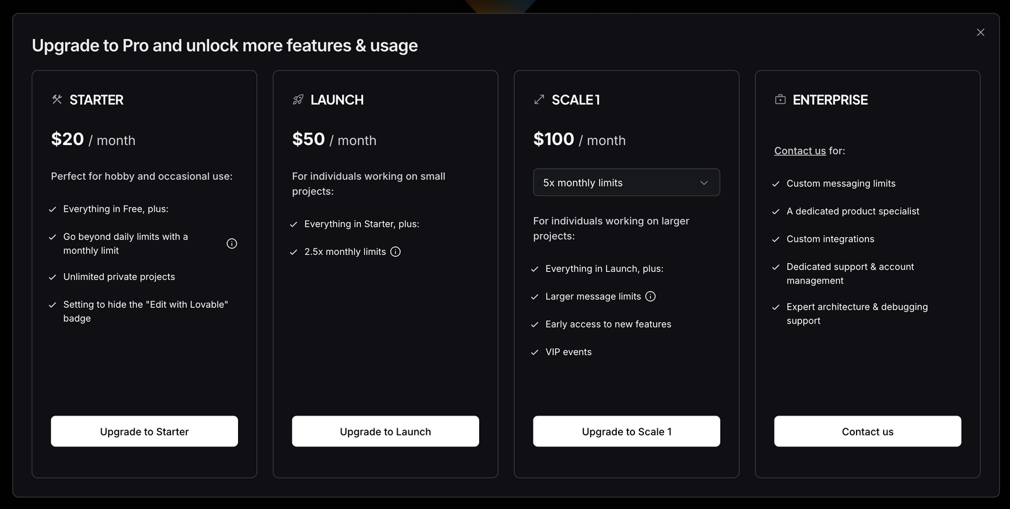
Task: Click the info icon next to Larger message limits
Action: pos(651,296)
